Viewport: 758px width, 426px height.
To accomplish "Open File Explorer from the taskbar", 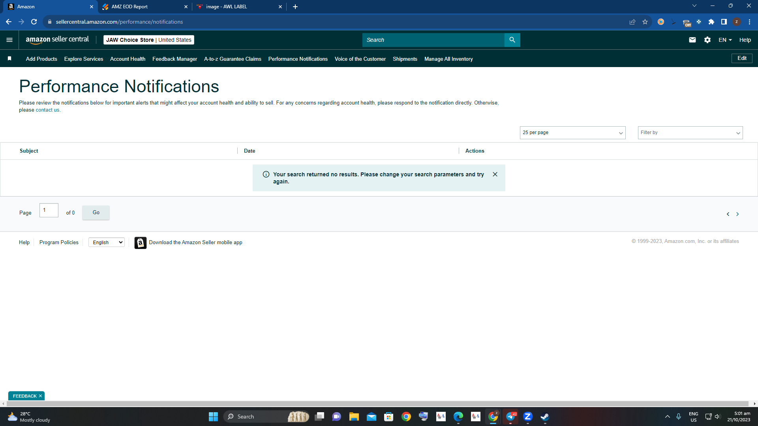I will click(x=354, y=417).
